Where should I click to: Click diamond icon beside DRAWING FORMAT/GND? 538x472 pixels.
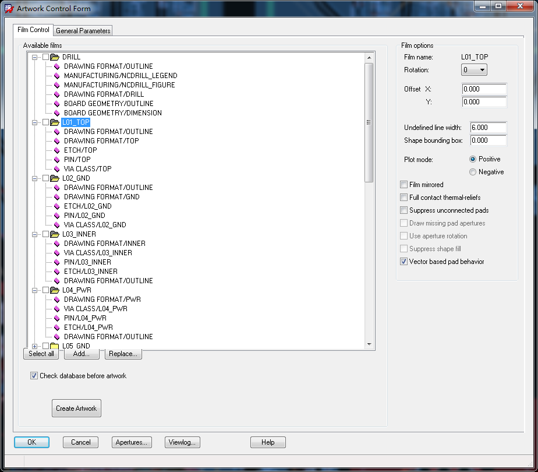(57, 197)
